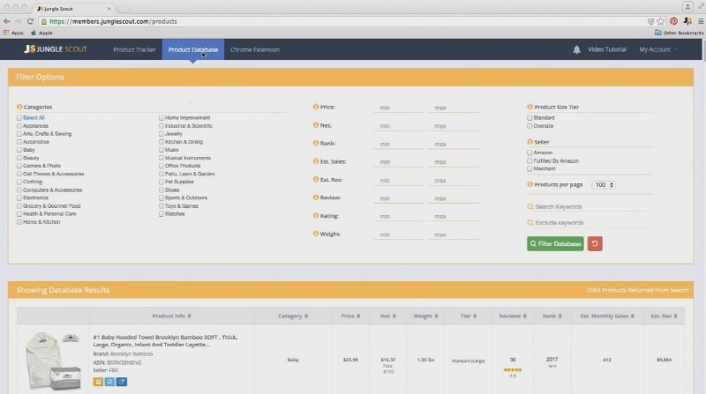Check the Fulfilled By Amazon seller checkbox

(530, 161)
